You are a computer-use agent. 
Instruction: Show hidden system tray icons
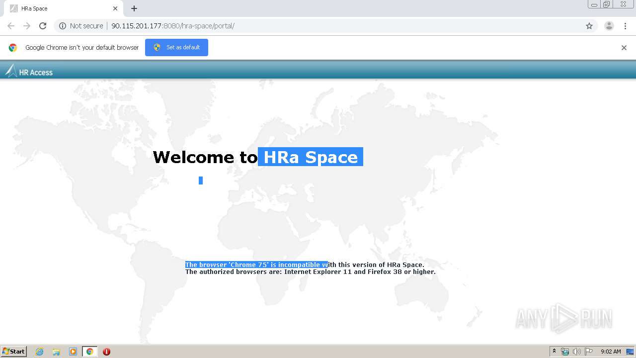(x=554, y=352)
